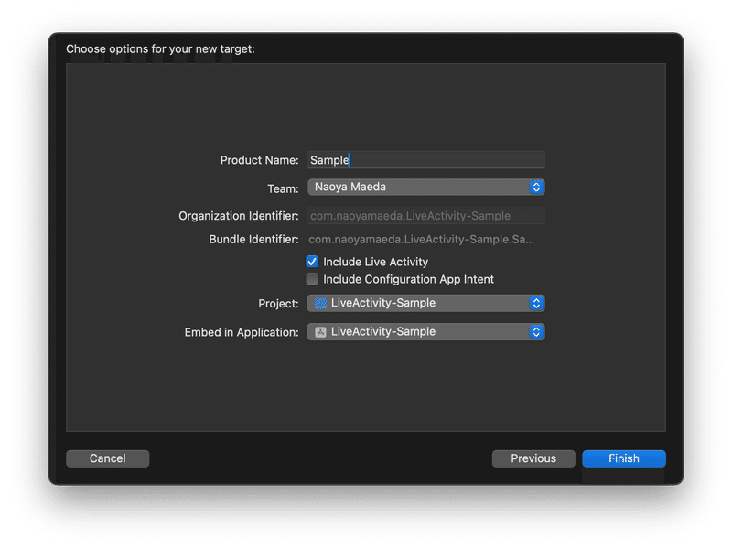Viewport: 732px width, 549px height.
Task: Click the chevron arrows on the Project popup
Action: 537,303
